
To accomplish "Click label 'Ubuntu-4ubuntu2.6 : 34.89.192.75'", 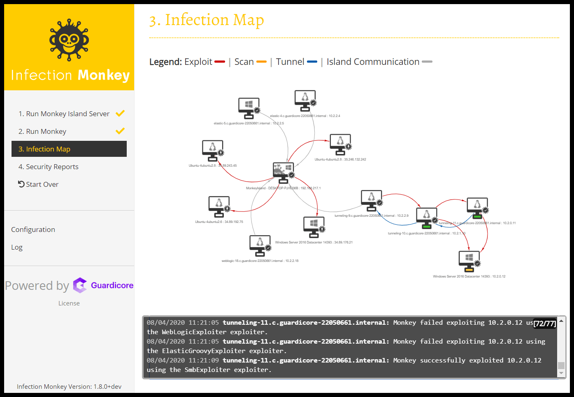I will click(x=219, y=222).
